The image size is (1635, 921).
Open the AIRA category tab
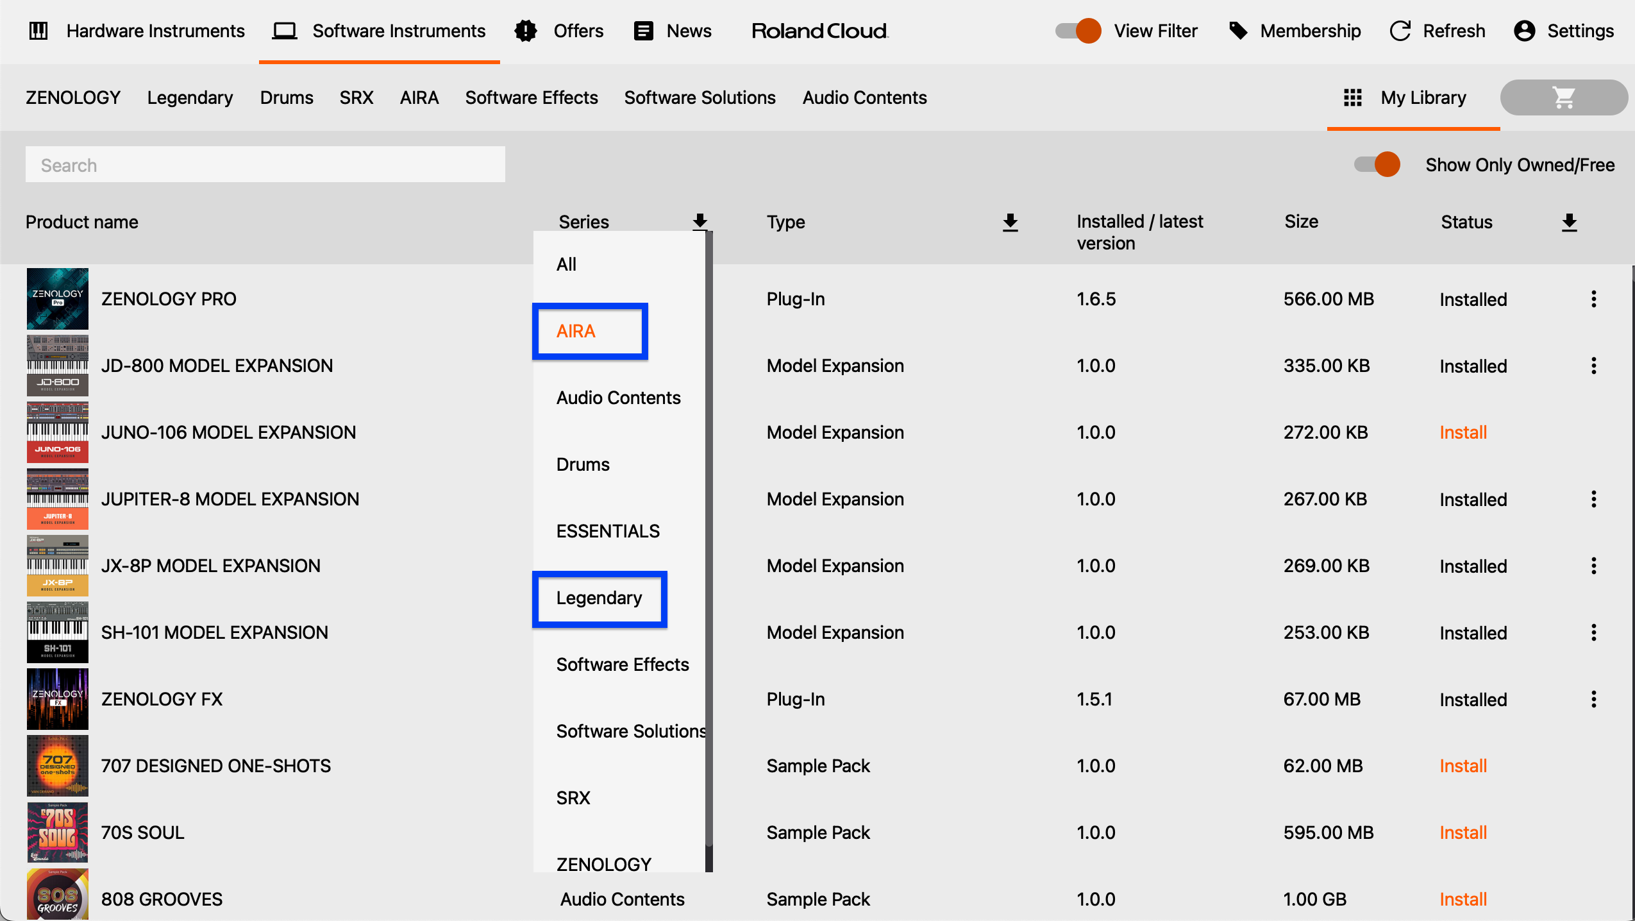coord(419,97)
